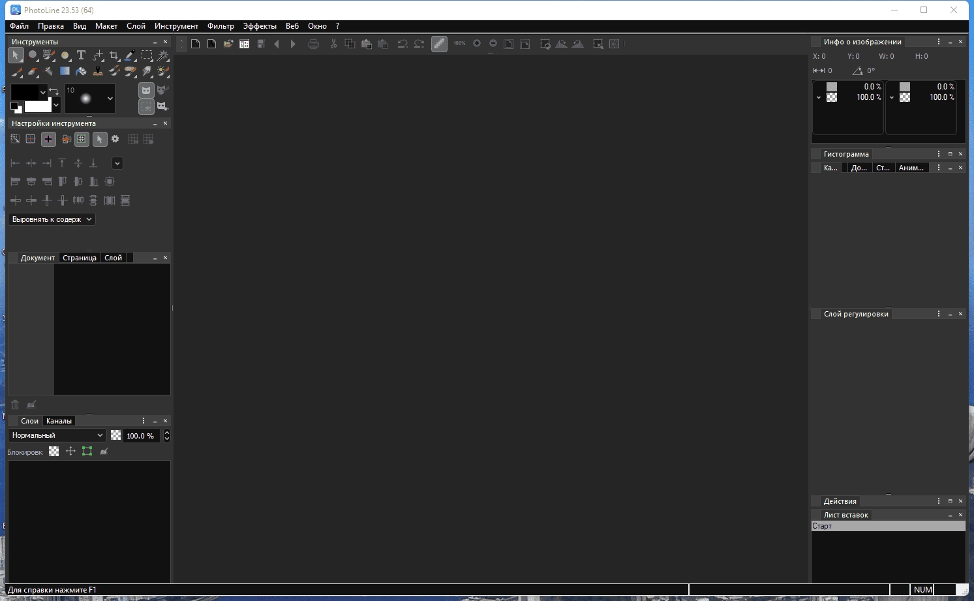
Task: Open the 'Выровнять к содерж' dropdown
Action: pos(52,219)
